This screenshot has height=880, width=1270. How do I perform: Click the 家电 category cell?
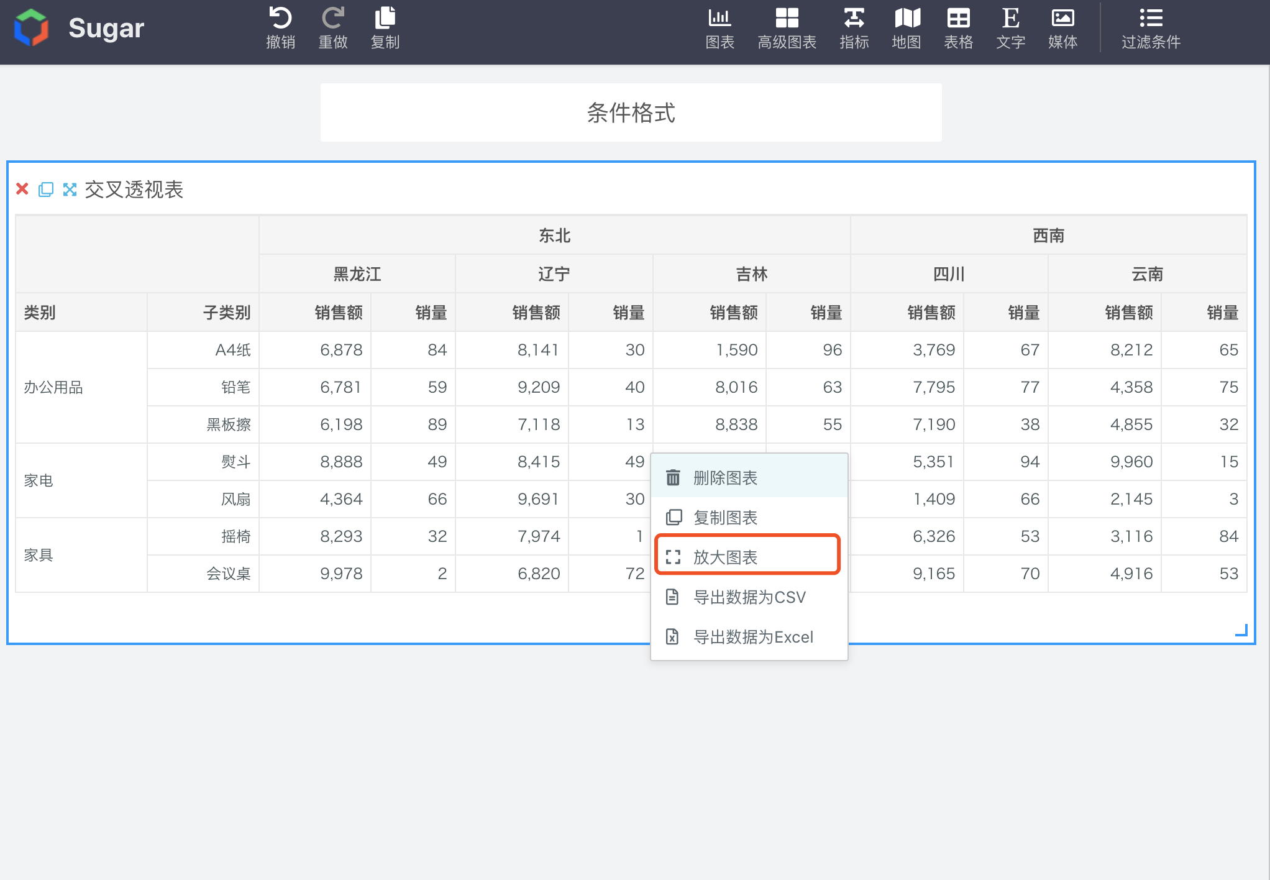pyautogui.click(x=81, y=480)
